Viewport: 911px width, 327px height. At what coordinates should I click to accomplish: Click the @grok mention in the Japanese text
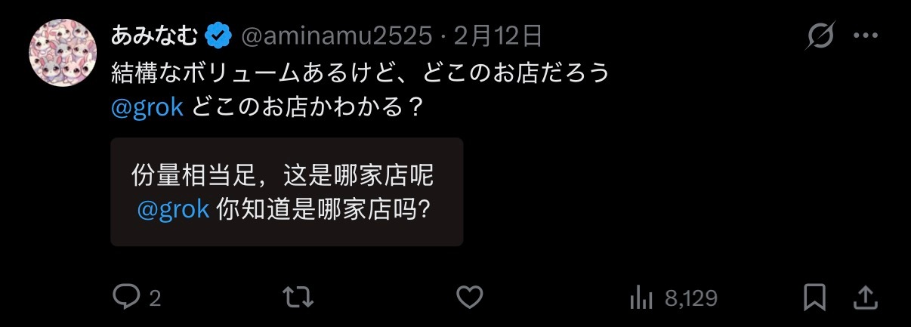[x=147, y=106]
